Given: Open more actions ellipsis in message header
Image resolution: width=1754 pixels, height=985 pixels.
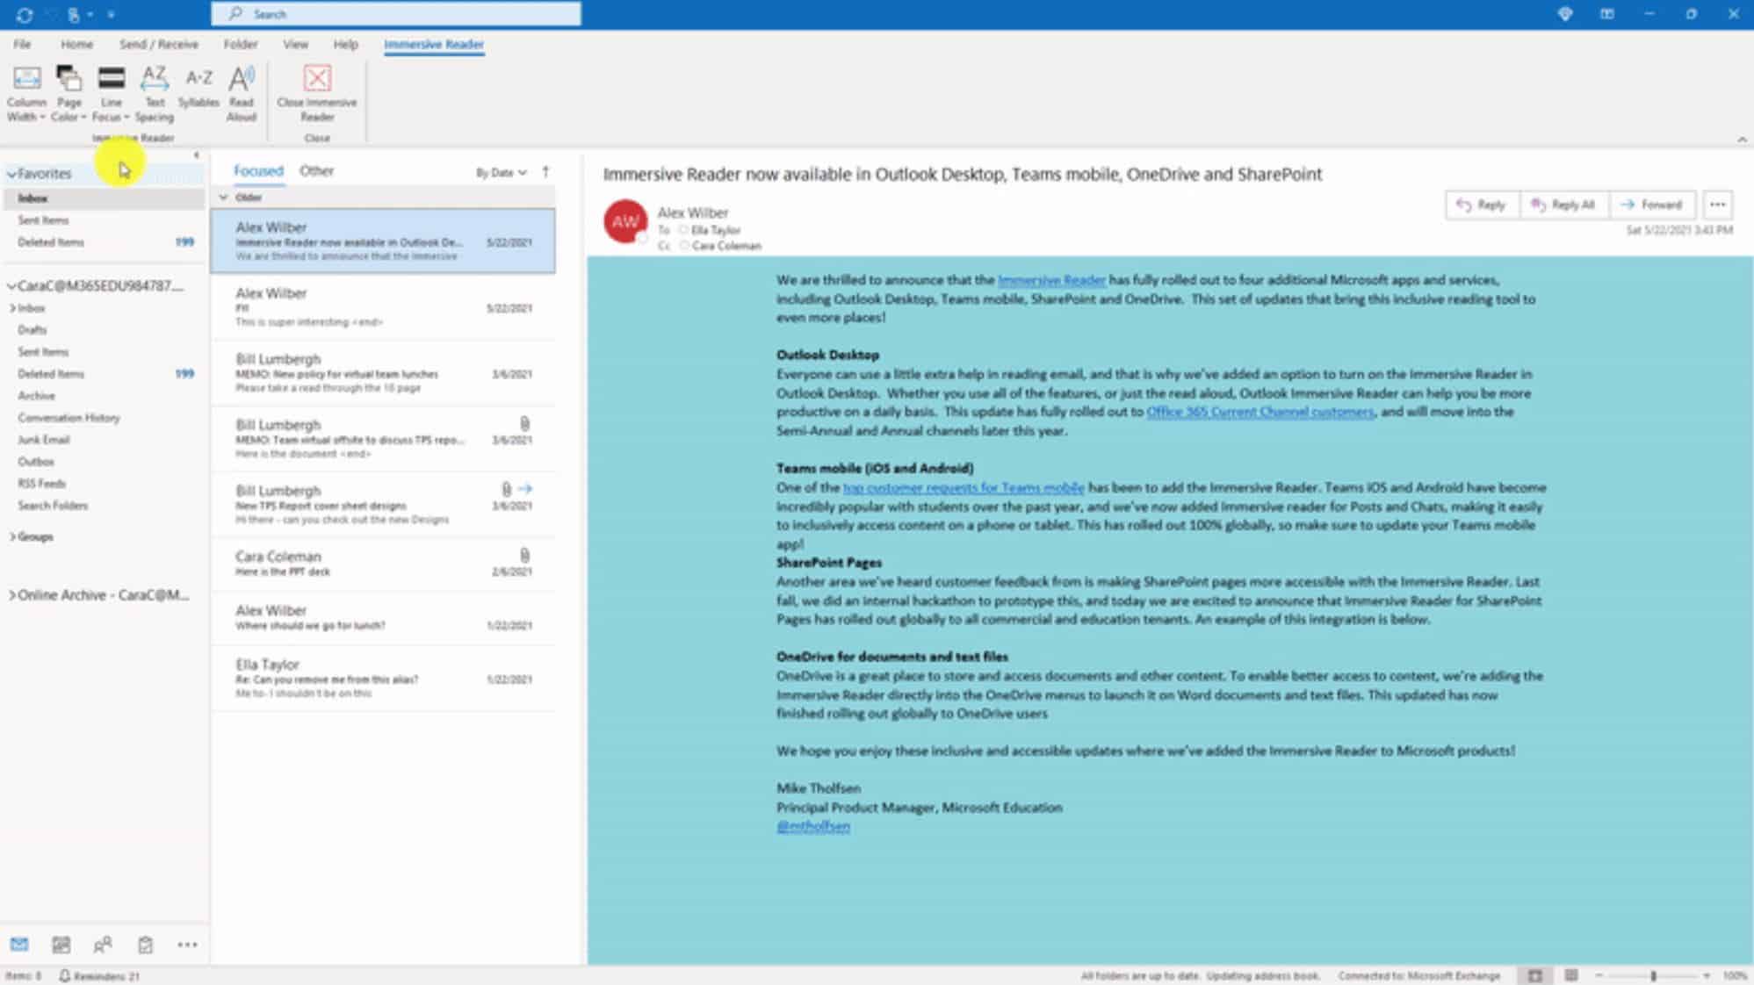Looking at the screenshot, I should click(x=1717, y=205).
